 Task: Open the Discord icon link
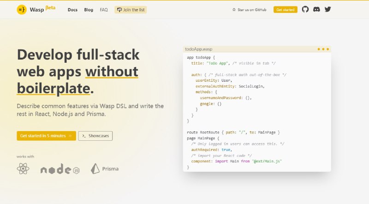tap(316, 9)
